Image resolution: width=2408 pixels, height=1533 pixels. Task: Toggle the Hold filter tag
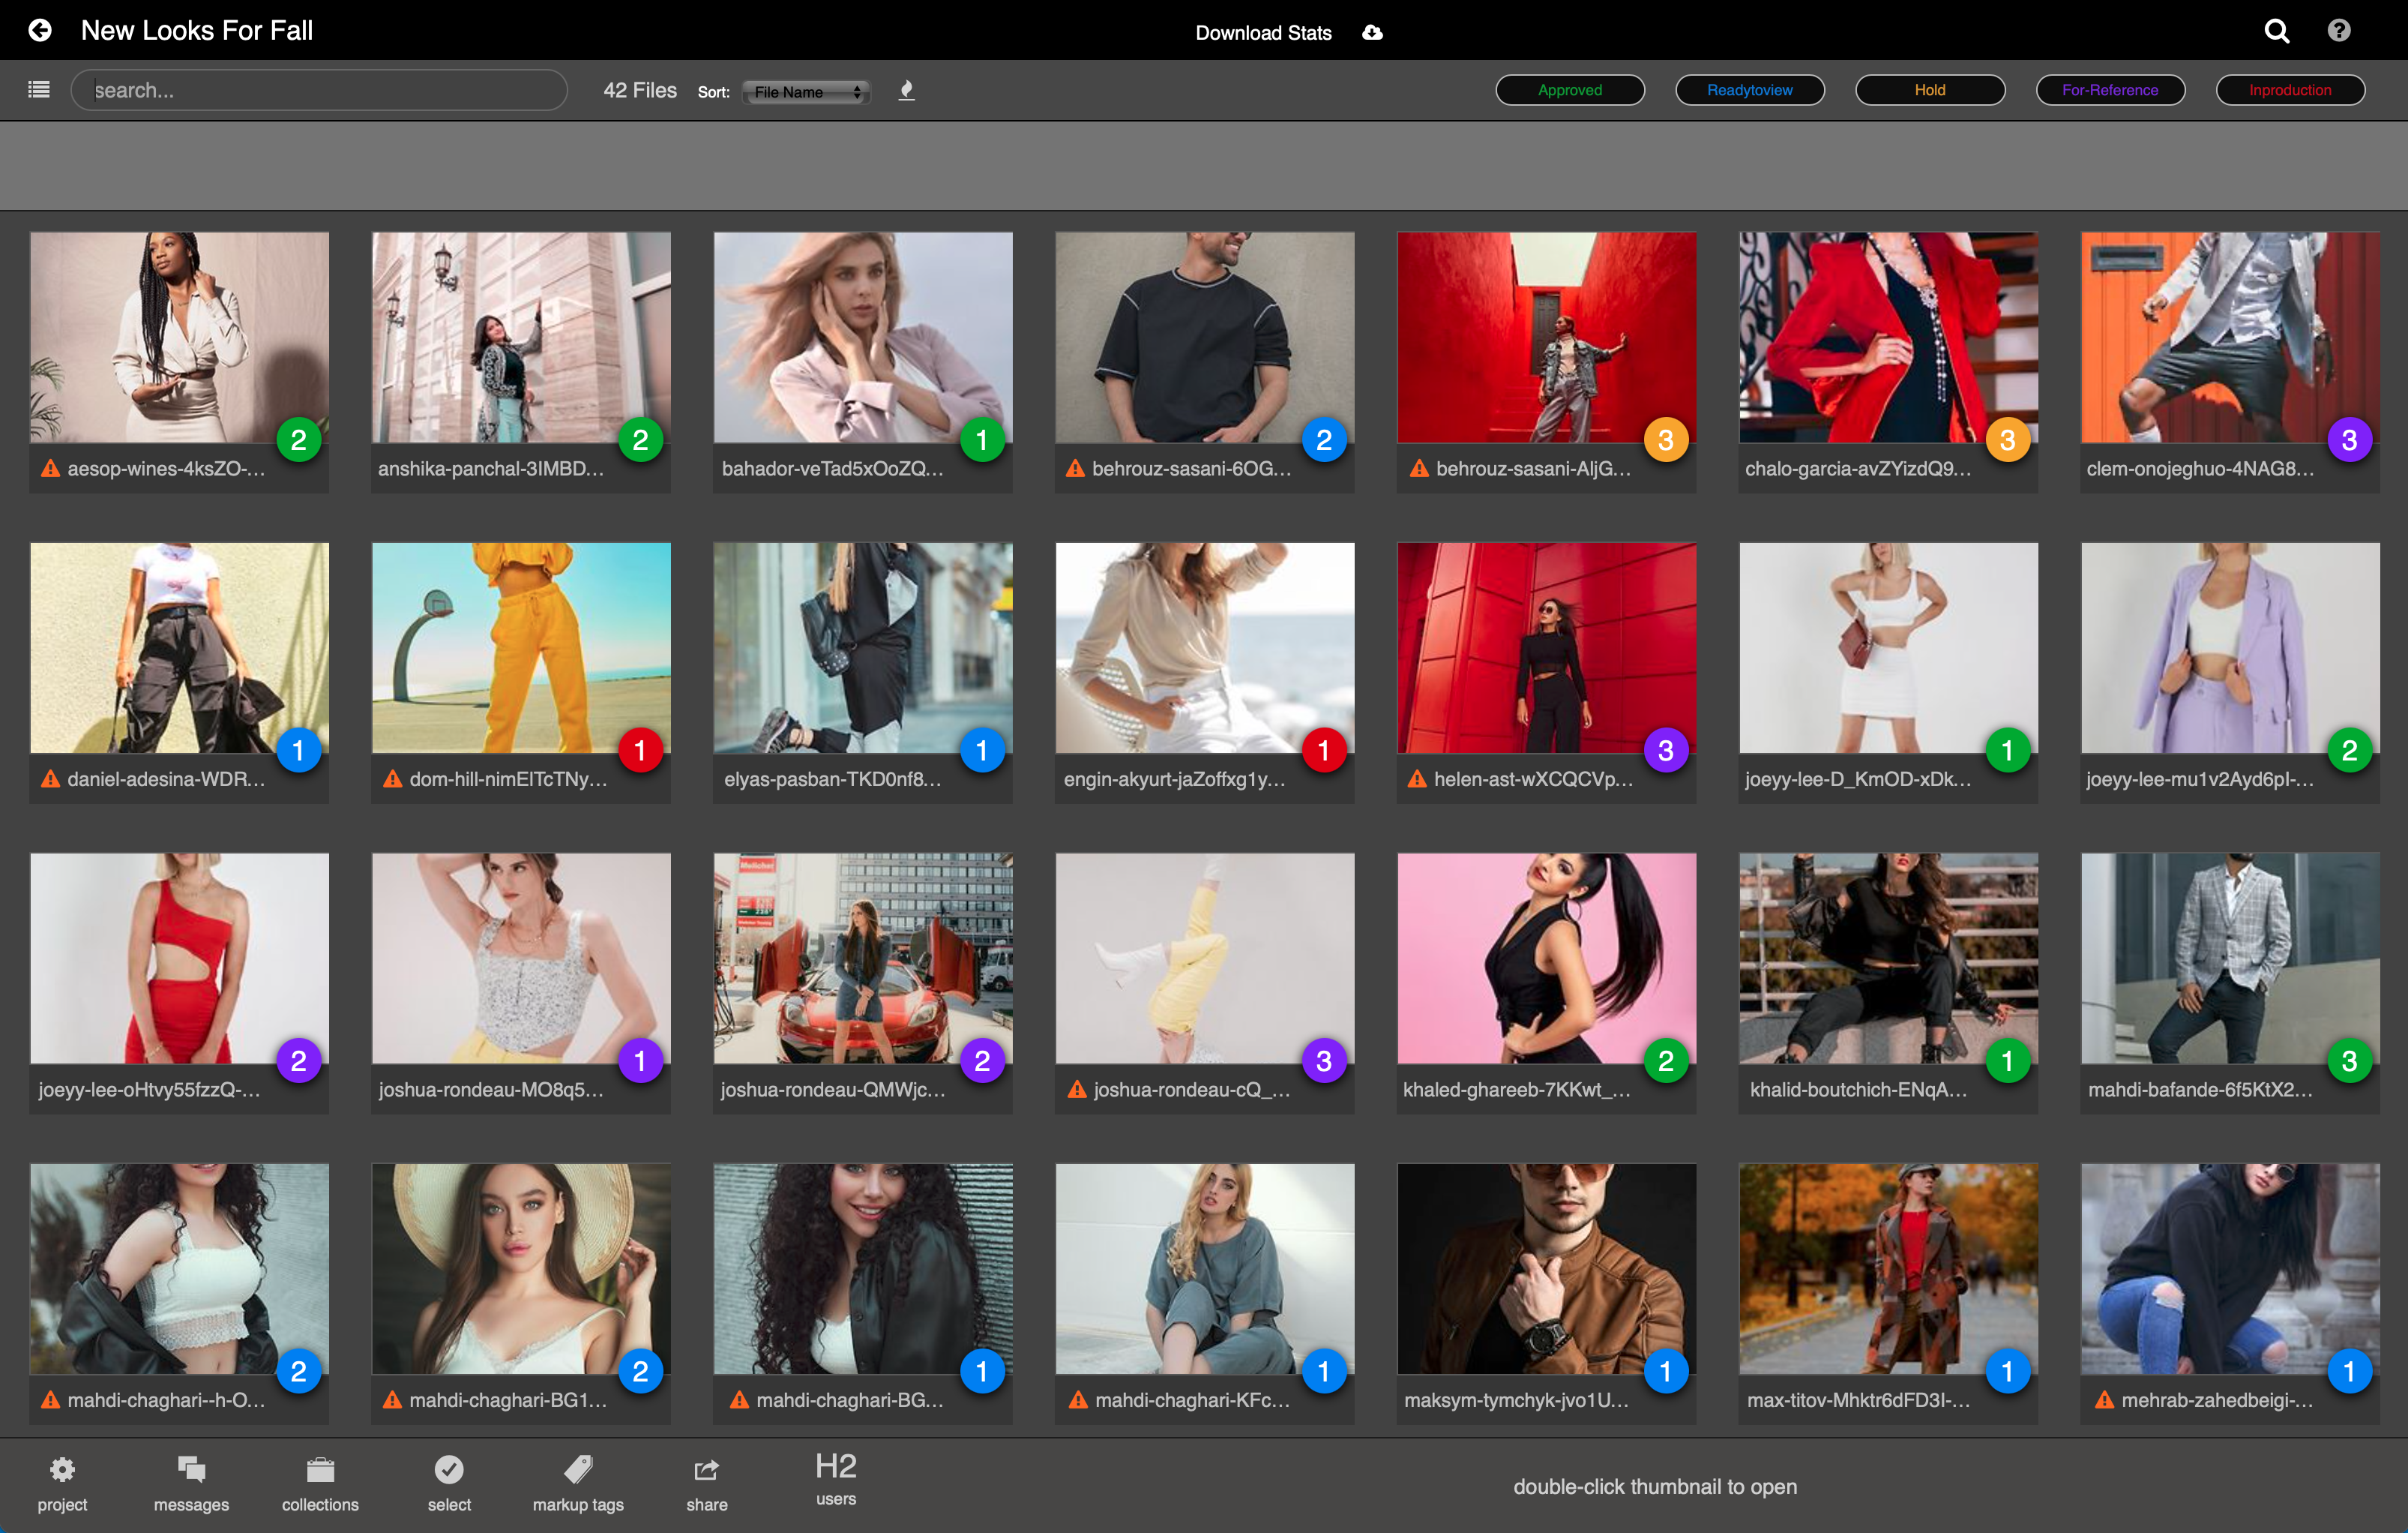1929,90
